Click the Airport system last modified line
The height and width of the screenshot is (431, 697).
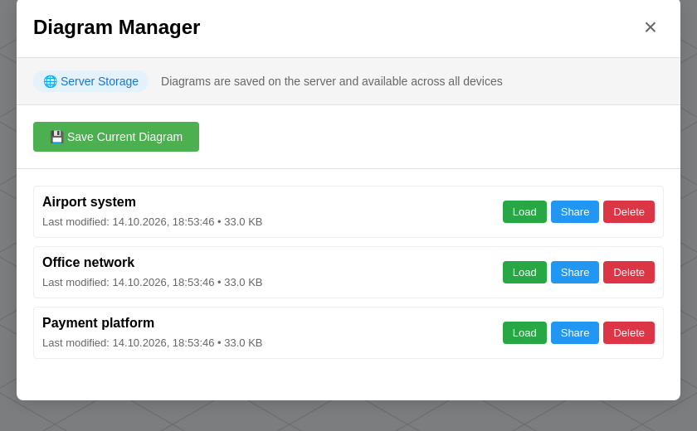[152, 222]
